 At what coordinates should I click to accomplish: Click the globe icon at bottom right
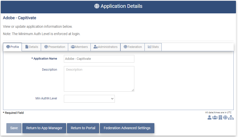[225, 117]
